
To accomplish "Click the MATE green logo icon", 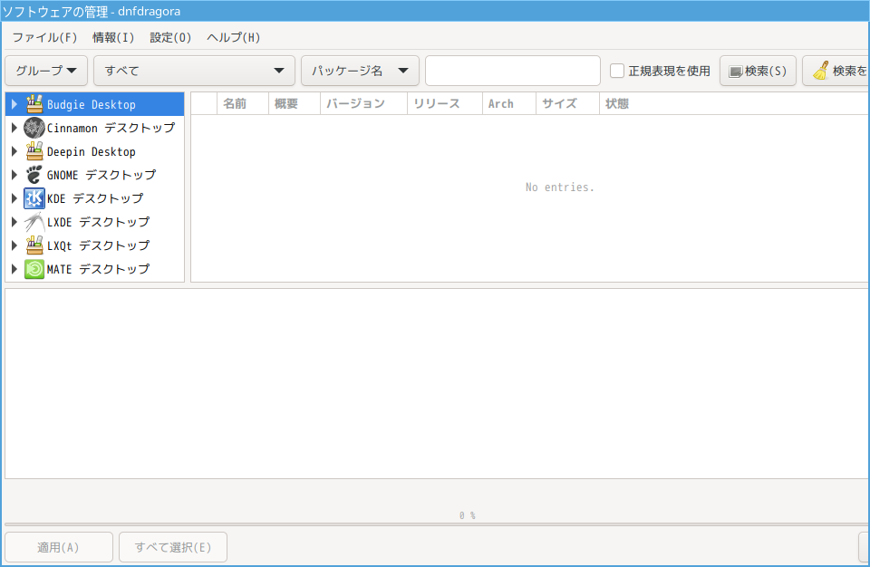I will pos(34,269).
